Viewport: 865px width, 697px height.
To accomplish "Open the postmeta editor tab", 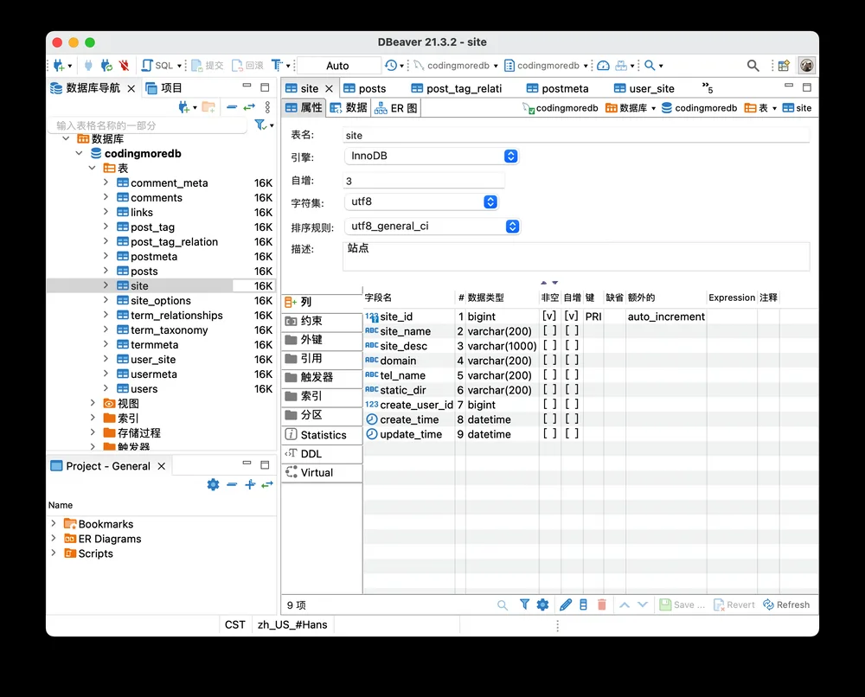I will pos(558,88).
